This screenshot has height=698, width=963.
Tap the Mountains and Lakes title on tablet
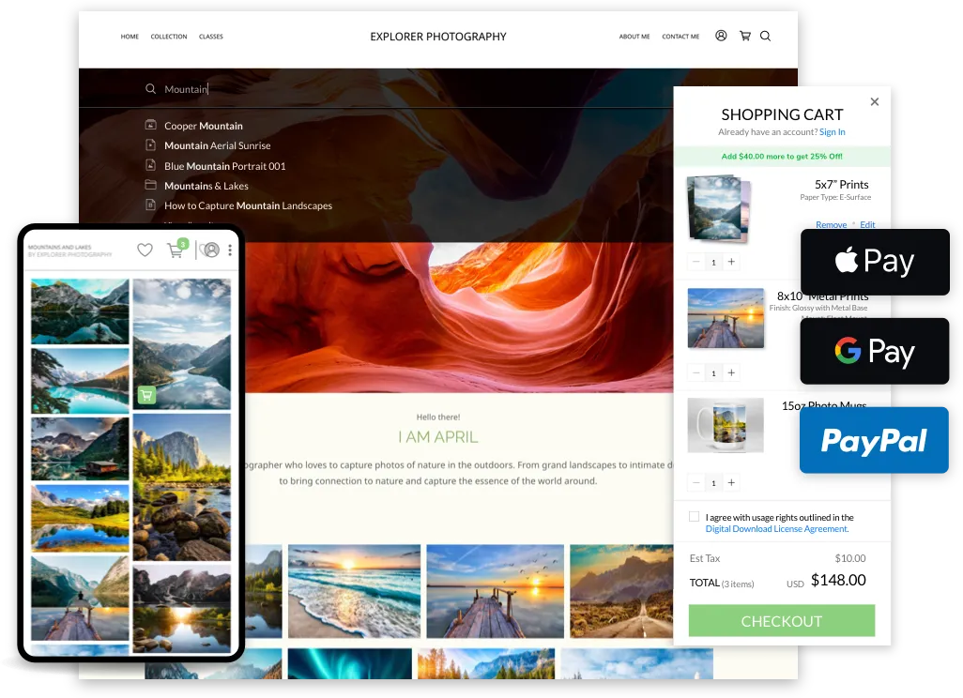pos(59,247)
